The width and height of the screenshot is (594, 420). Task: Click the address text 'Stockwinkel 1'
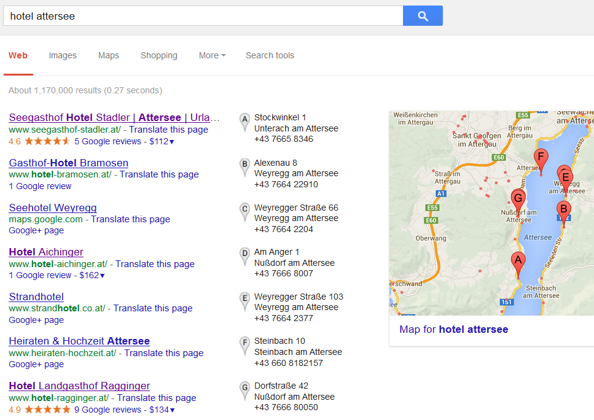coord(280,117)
